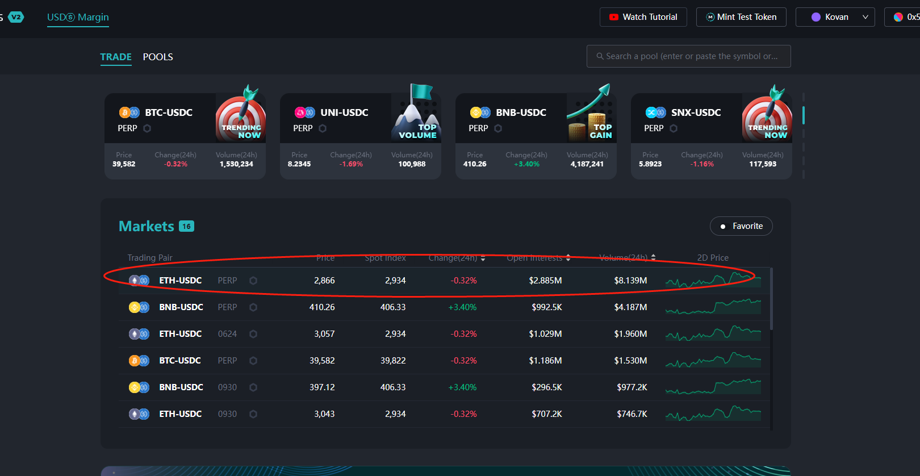The image size is (920, 476).
Task: Click Trending Now badge on SNX-USDC card
Action: click(x=767, y=115)
